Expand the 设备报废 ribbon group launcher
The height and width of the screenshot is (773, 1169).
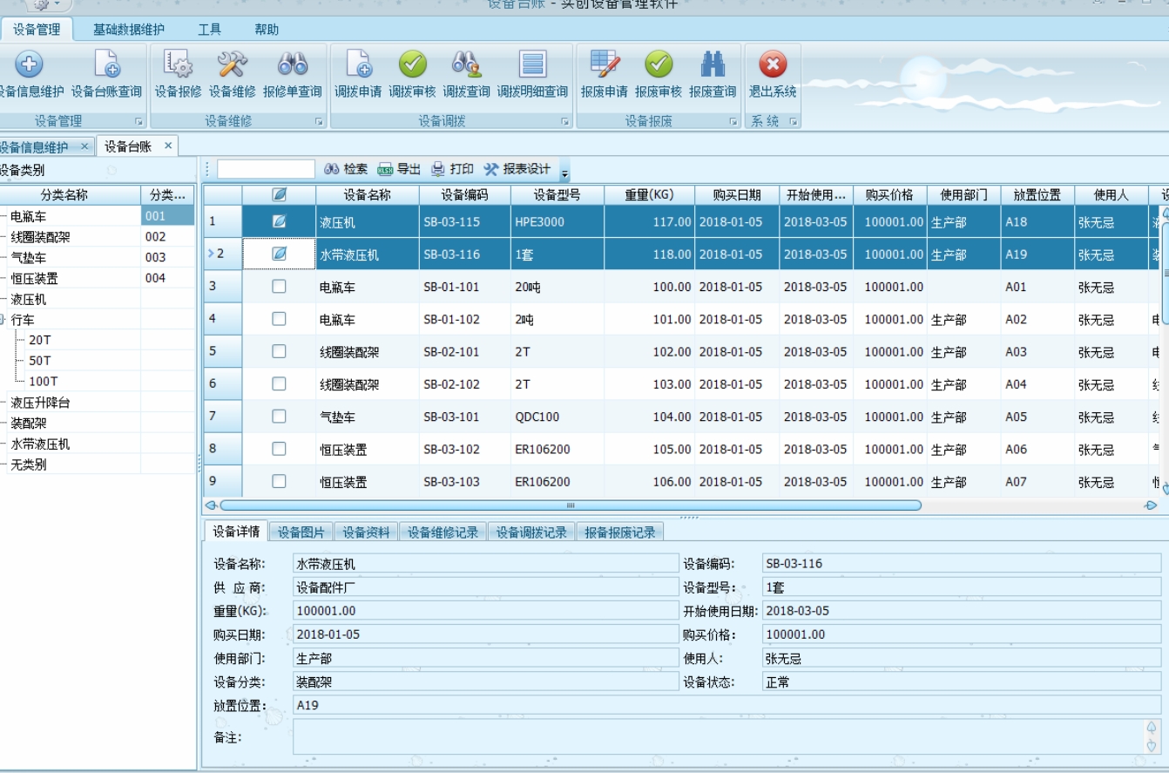pos(733,122)
